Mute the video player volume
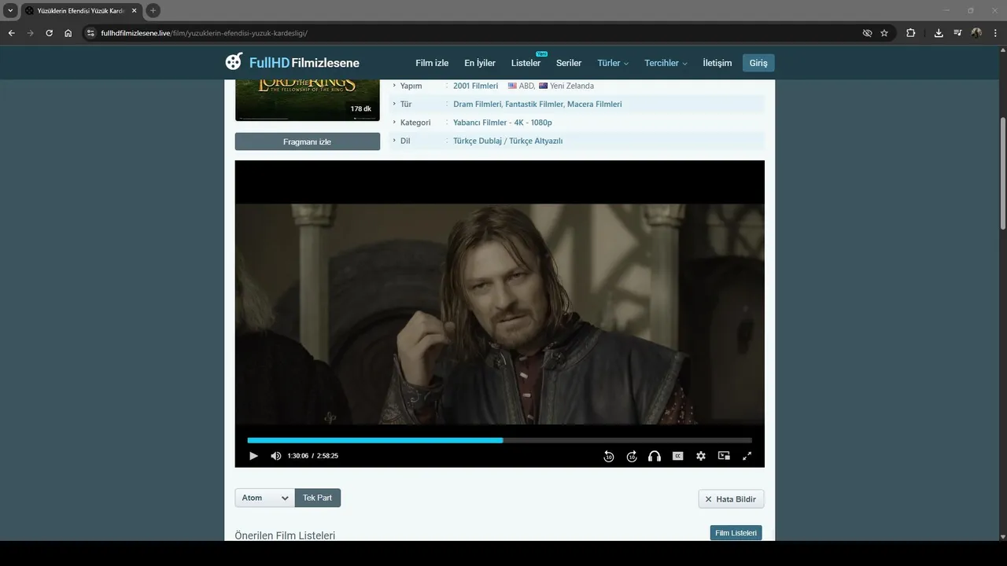1007x566 pixels. [275, 456]
